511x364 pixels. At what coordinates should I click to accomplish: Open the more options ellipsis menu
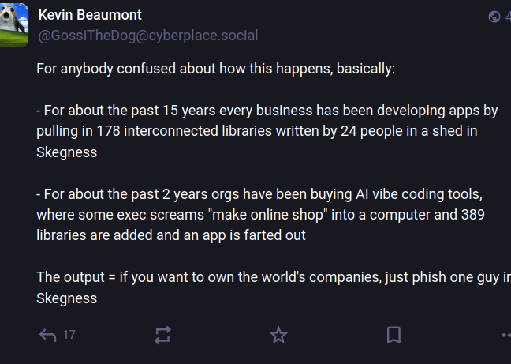pyautogui.click(x=506, y=335)
